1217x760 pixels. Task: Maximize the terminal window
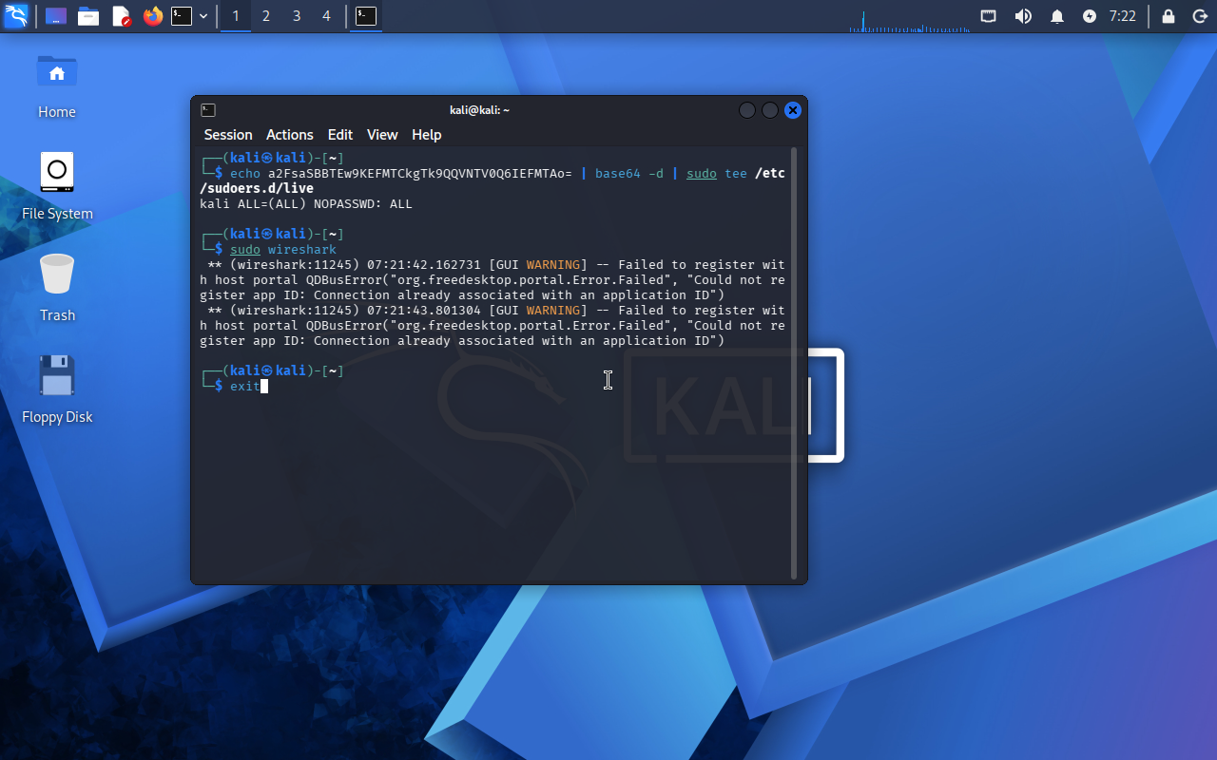point(770,110)
